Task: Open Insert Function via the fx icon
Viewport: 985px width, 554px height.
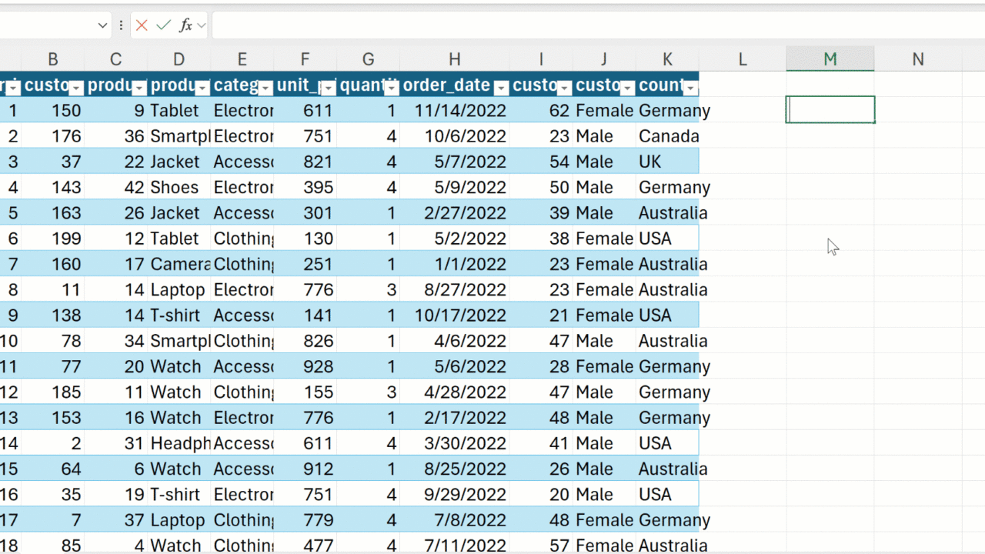Action: (x=185, y=25)
